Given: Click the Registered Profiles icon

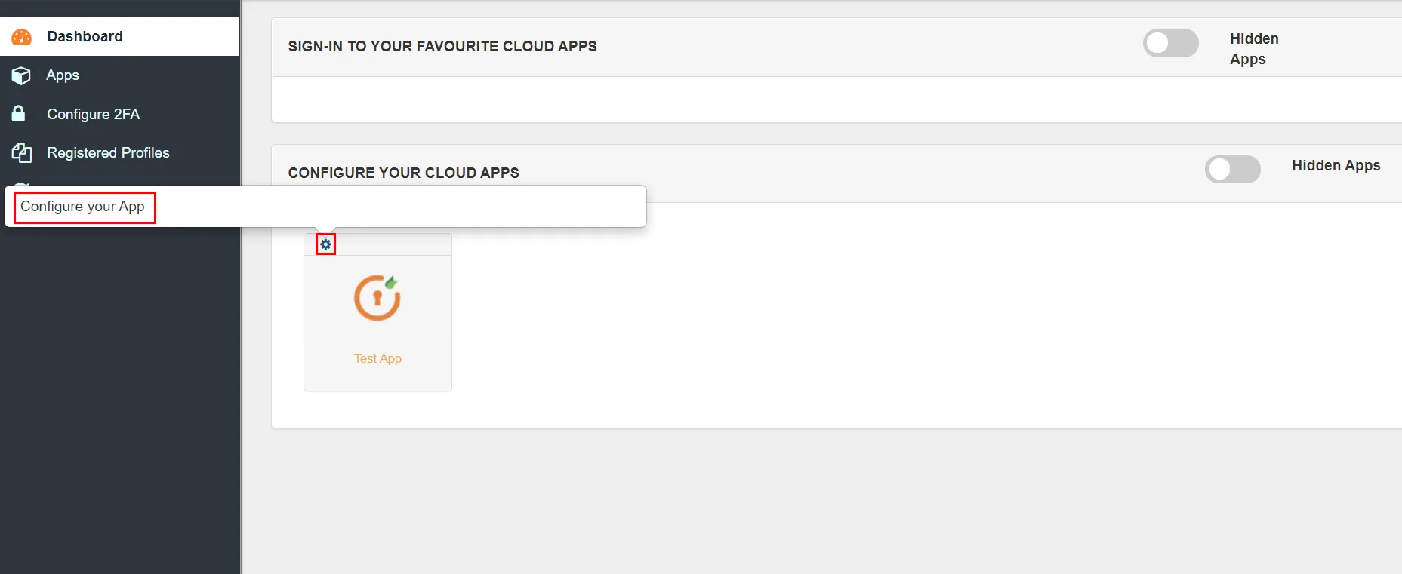Looking at the screenshot, I should (x=21, y=153).
